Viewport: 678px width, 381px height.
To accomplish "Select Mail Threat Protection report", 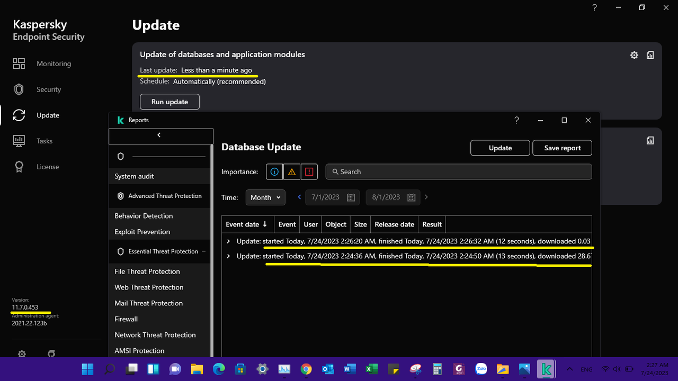I will (159, 303).
